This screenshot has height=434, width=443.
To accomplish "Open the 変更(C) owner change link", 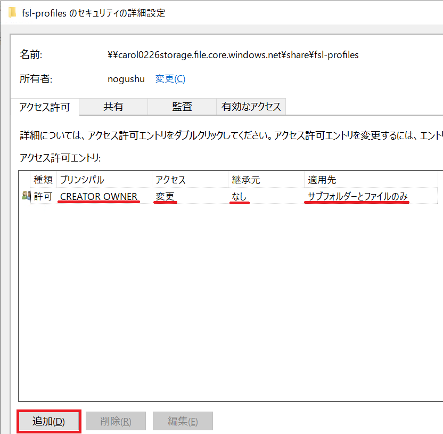I will click(170, 79).
